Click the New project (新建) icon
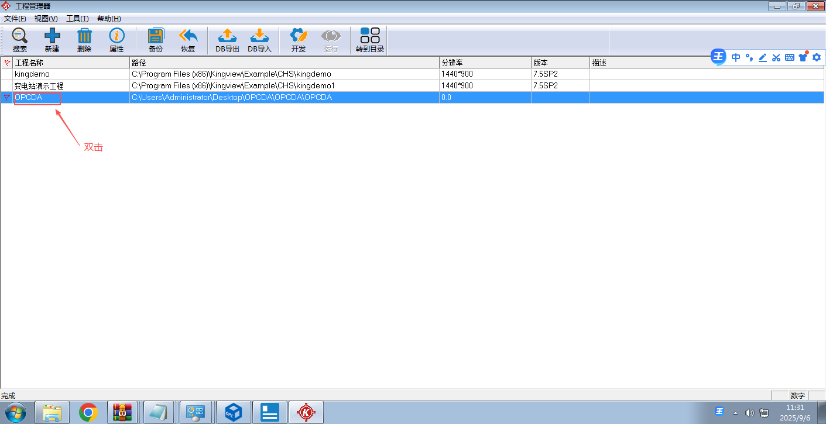This screenshot has height=424, width=826. coord(52,40)
